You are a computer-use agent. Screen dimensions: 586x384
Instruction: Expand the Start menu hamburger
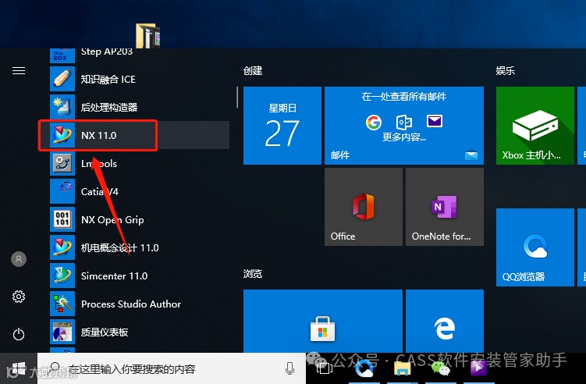click(19, 71)
